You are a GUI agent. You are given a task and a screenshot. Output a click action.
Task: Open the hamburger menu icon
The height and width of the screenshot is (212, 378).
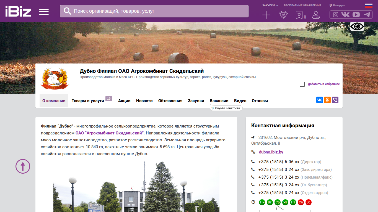44,12
